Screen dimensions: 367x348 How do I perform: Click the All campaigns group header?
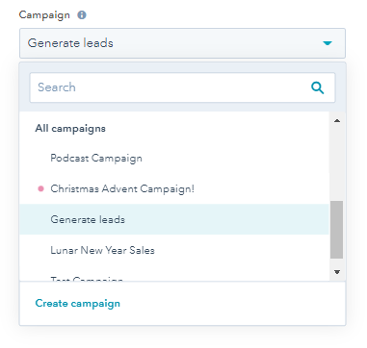[x=70, y=129]
